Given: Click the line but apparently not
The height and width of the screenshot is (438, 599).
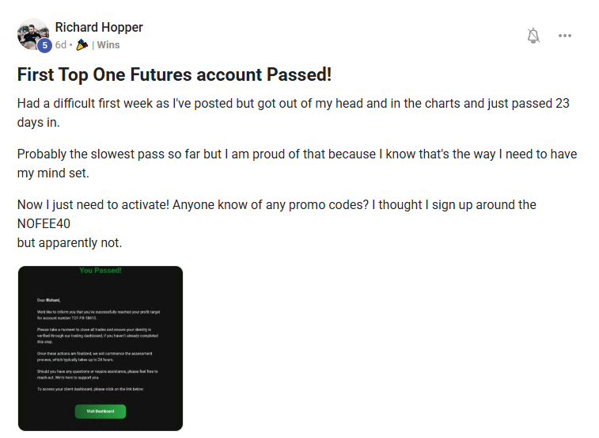Looking at the screenshot, I should [70, 242].
